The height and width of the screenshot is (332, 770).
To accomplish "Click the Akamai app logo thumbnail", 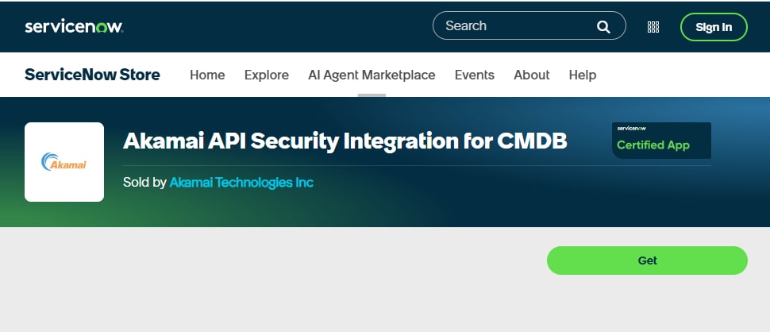I will [64, 161].
